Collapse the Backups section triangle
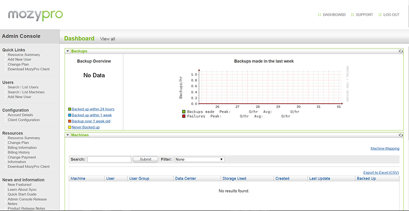The width and height of the screenshot is (409, 211). [x=67, y=52]
